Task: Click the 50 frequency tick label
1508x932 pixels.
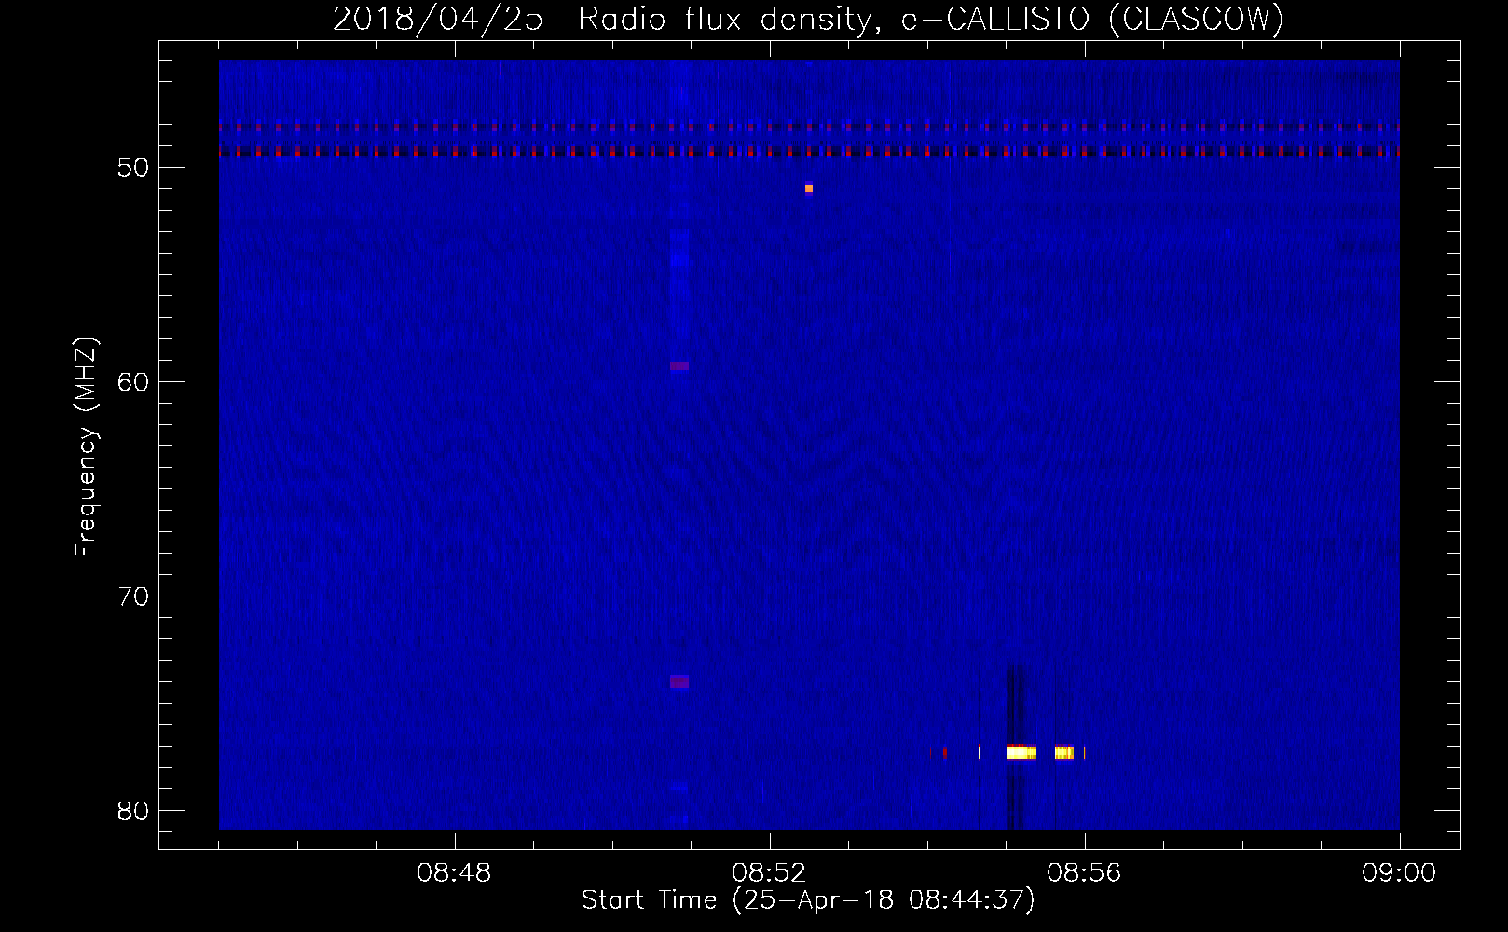Action: [134, 168]
